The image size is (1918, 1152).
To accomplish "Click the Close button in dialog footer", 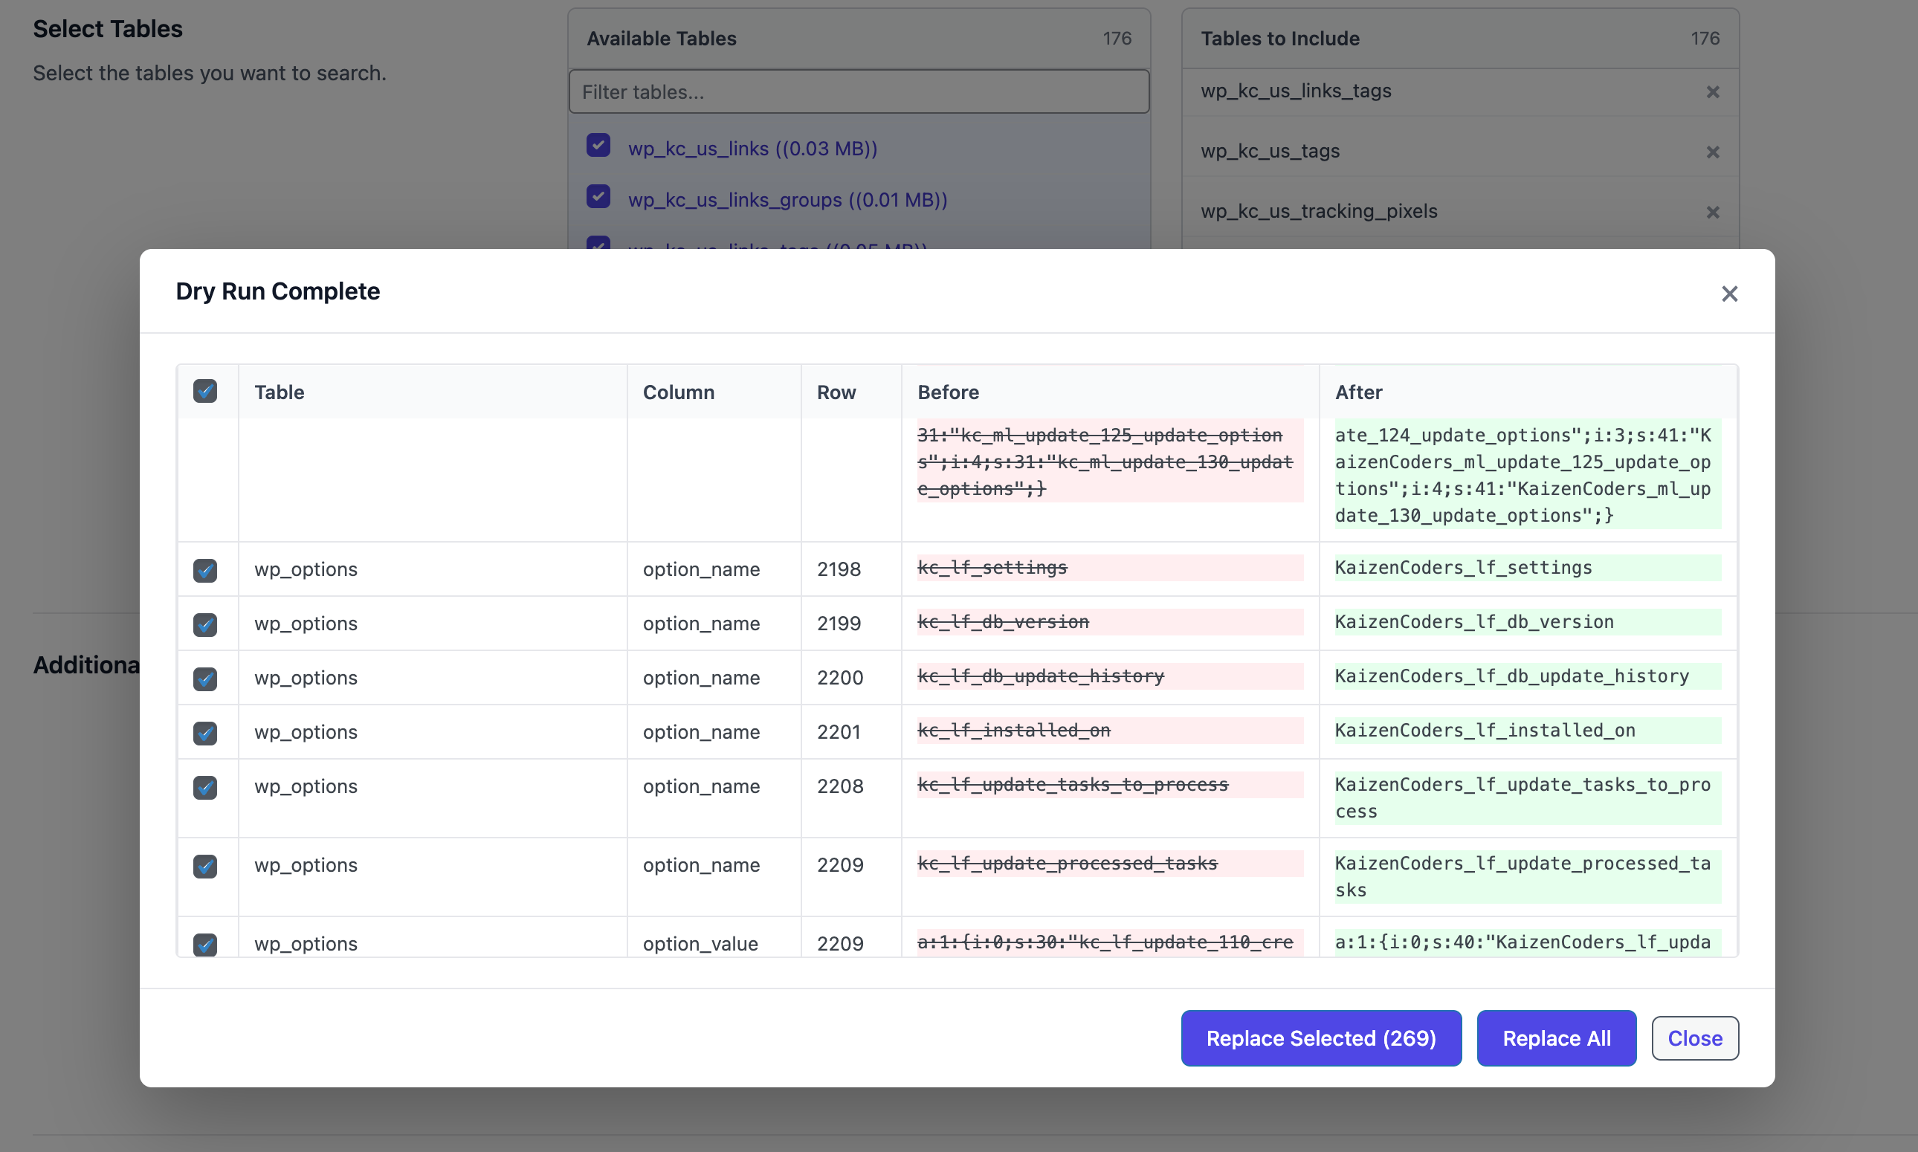I will pyautogui.click(x=1694, y=1038).
